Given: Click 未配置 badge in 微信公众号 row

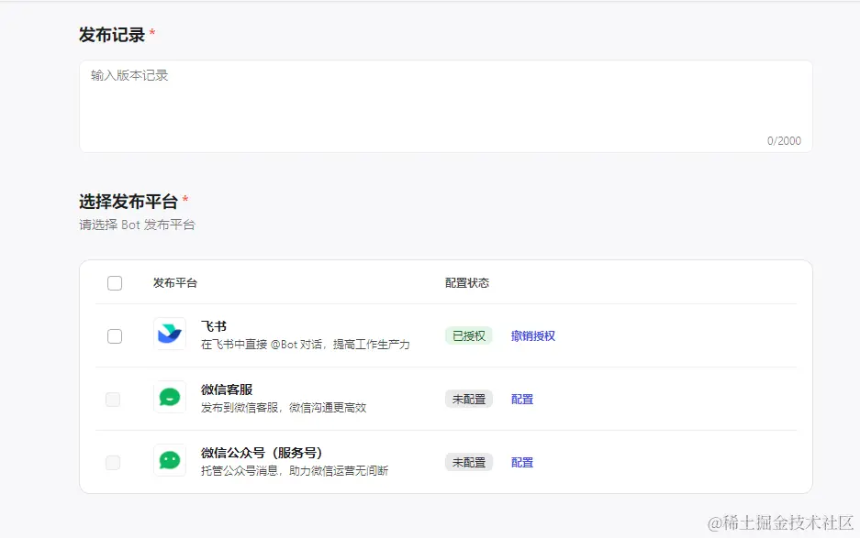Looking at the screenshot, I should point(469,463).
